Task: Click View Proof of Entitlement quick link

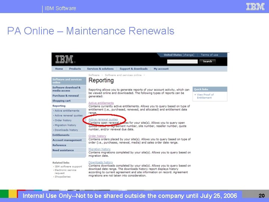Action: pos(205,96)
